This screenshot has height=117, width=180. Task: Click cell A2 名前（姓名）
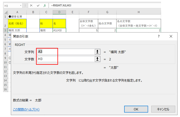(17, 23)
